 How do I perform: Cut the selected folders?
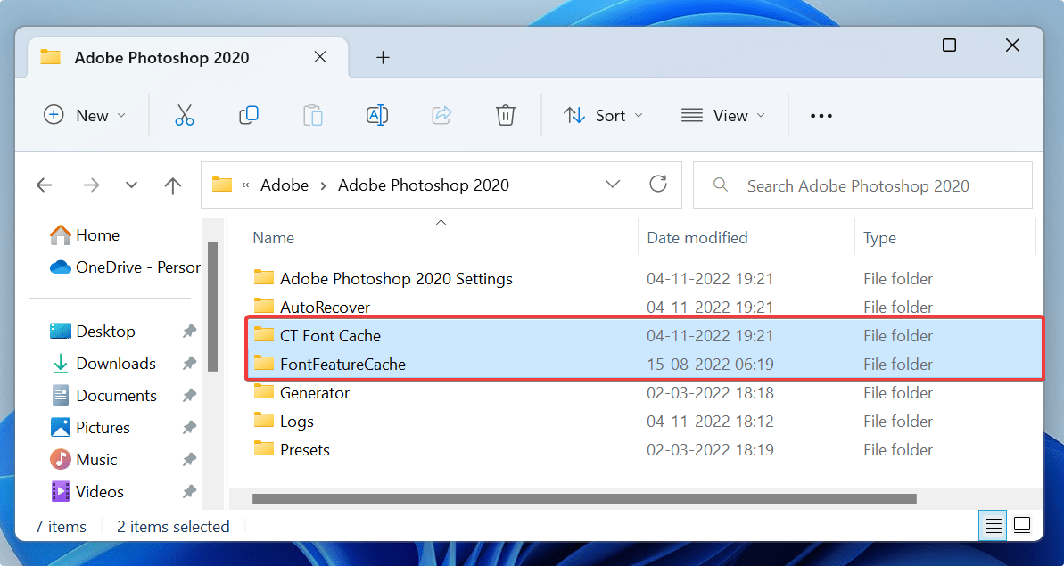[185, 115]
